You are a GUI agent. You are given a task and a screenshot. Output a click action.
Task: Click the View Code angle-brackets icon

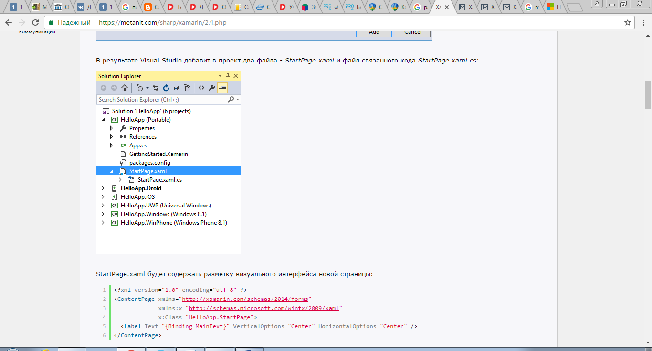(201, 88)
